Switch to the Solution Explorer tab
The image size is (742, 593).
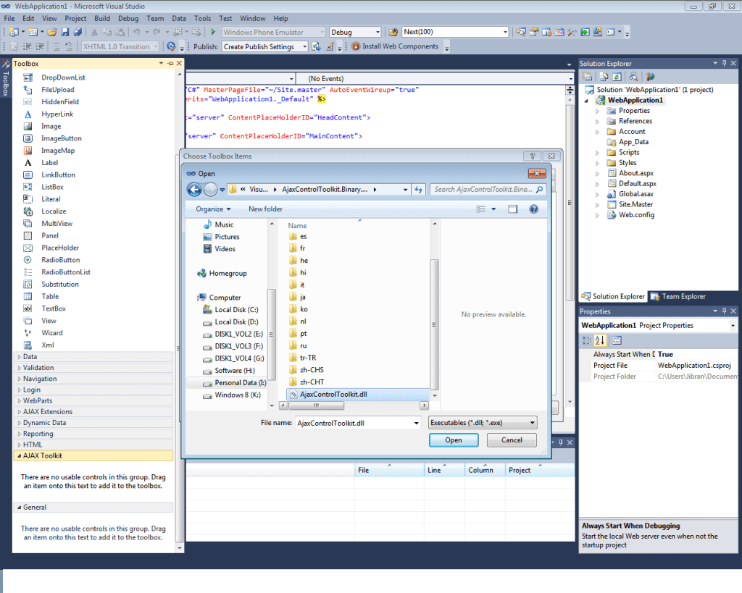[x=613, y=297]
